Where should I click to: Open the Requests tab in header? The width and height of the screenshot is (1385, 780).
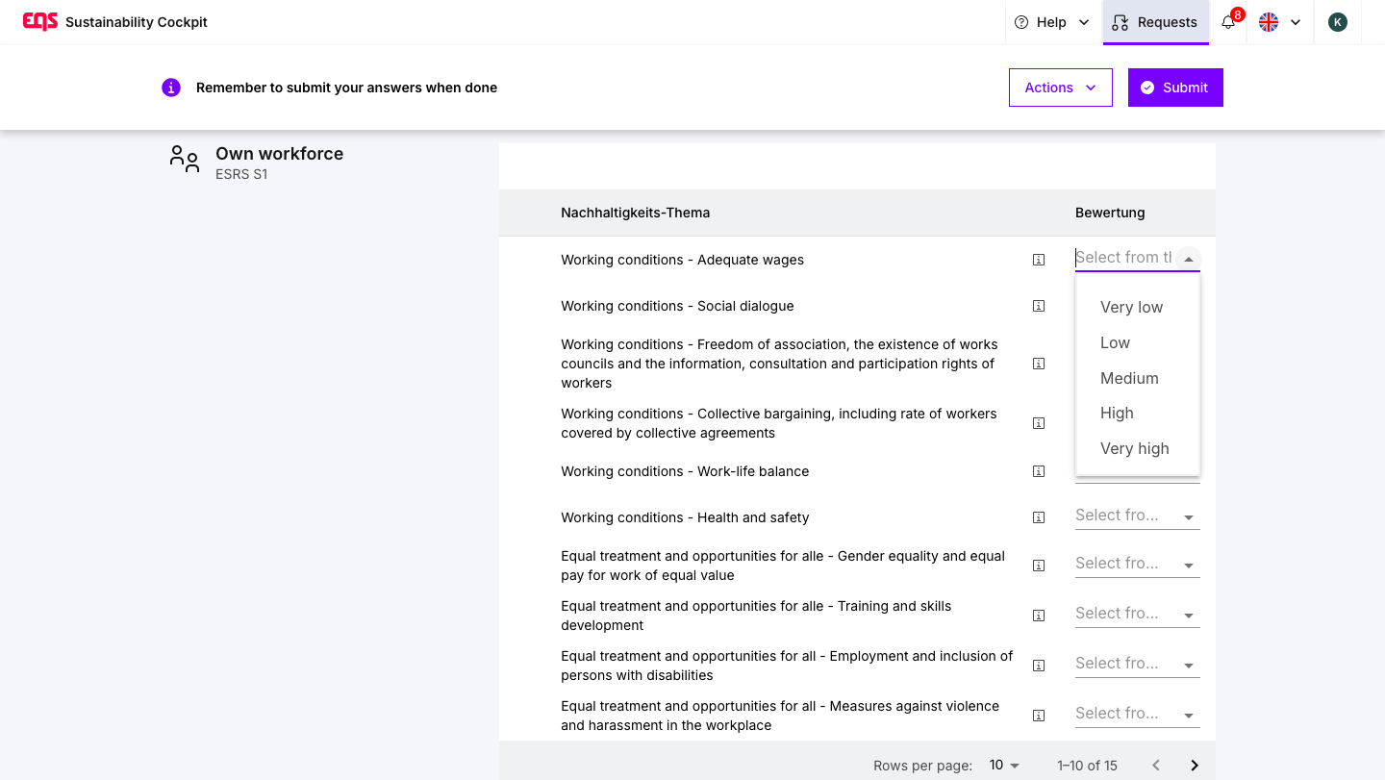coord(1155,22)
